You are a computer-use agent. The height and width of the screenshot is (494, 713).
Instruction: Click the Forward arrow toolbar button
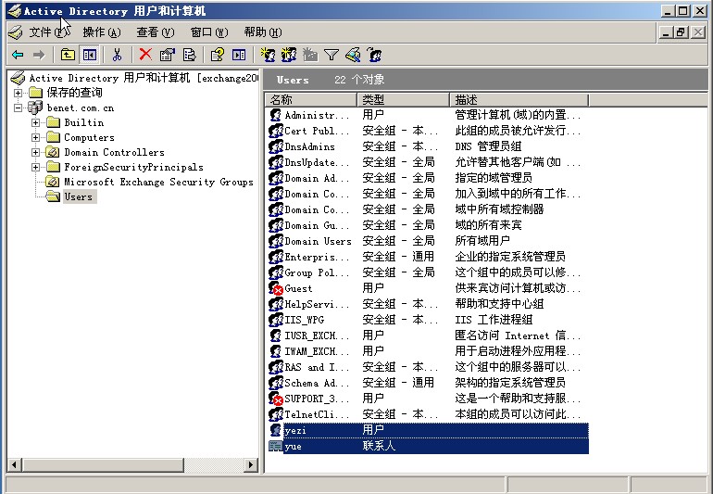coord(39,55)
